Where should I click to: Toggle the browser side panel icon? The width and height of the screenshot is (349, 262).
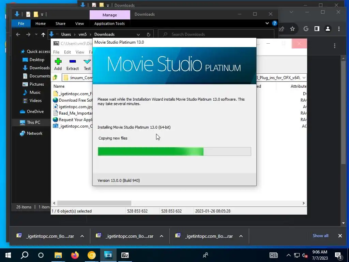(x=317, y=29)
